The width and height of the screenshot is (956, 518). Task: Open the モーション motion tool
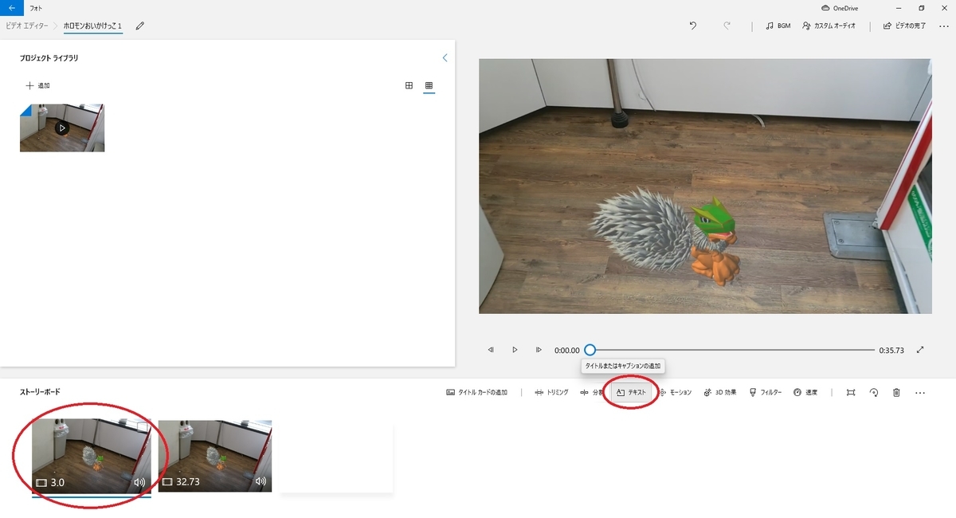click(x=675, y=393)
